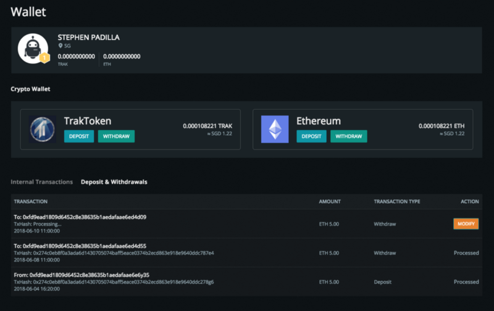Click the 0.0000000000 ETH balance in the profile card
Screen dimensions: 494x311
click(122, 56)
